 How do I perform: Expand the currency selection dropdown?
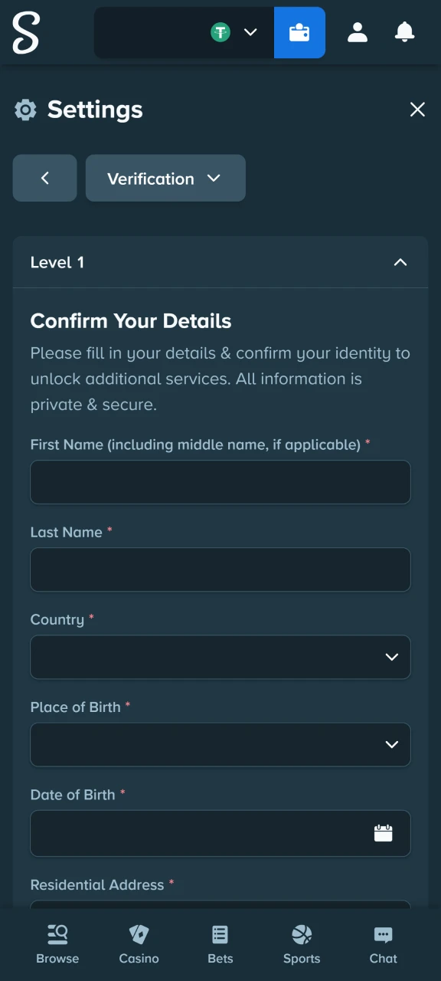(250, 32)
